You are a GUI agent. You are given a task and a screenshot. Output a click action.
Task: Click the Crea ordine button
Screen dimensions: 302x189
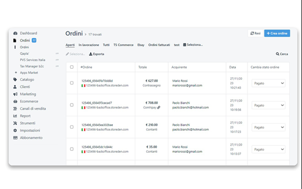(277, 33)
